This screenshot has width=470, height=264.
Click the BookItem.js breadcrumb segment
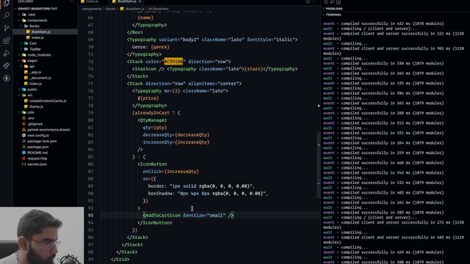pos(134,9)
